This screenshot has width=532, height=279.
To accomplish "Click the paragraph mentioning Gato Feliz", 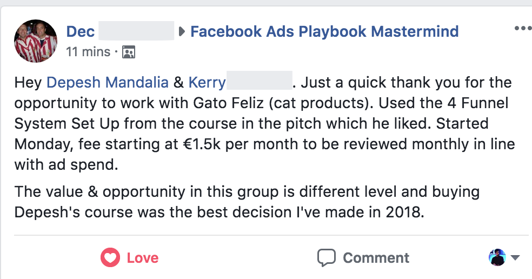I will [x=264, y=123].
